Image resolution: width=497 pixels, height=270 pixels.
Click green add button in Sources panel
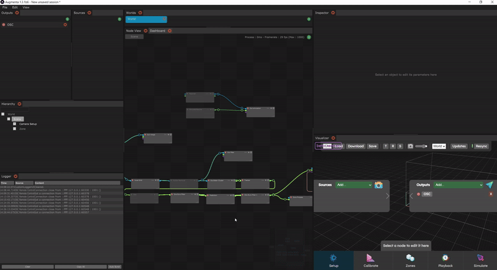[x=119, y=19]
